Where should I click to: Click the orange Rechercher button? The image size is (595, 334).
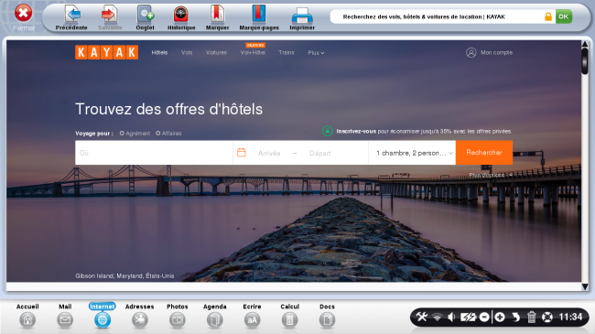(x=484, y=153)
